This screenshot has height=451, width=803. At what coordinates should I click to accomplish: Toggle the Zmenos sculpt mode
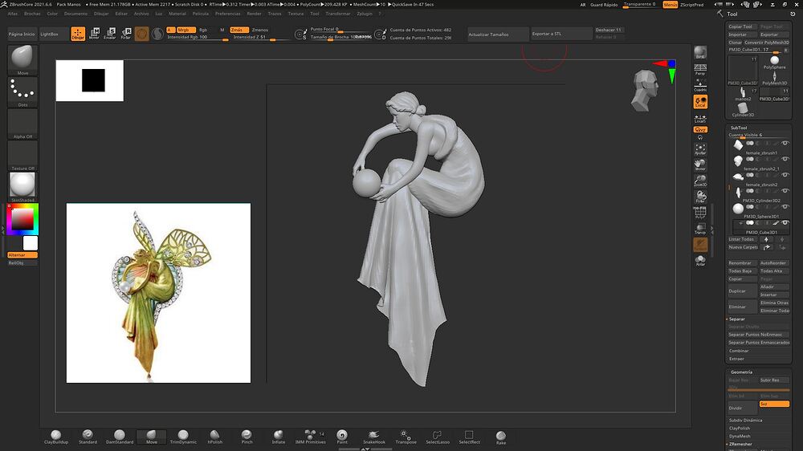pyautogui.click(x=260, y=30)
